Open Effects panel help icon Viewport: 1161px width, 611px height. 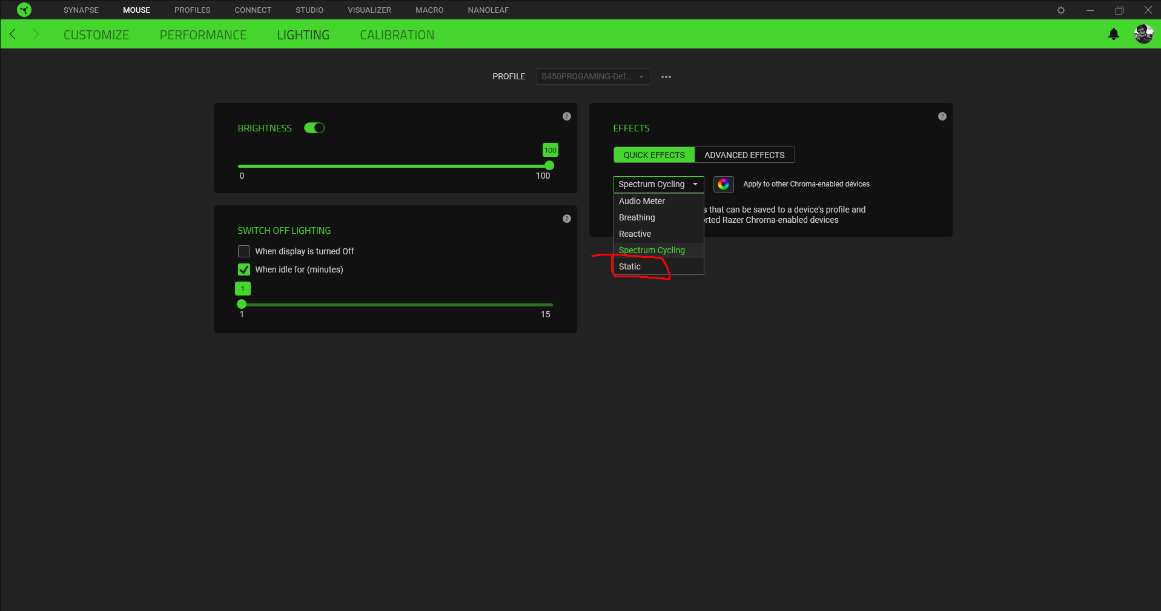(x=942, y=116)
